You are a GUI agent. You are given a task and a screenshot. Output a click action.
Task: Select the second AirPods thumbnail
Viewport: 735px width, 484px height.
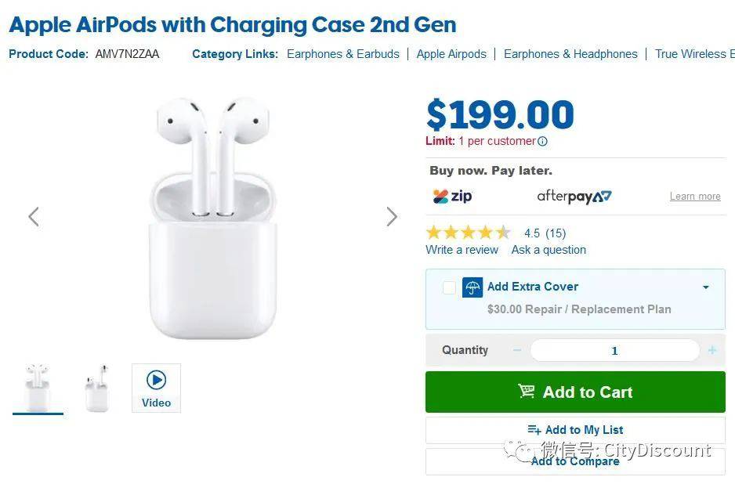[97, 388]
